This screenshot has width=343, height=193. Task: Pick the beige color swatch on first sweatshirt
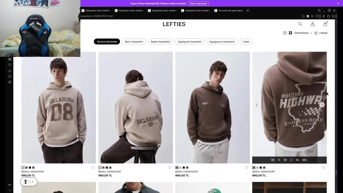pos(23,168)
